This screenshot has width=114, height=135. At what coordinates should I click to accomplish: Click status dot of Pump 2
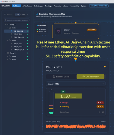[x=27, y=53]
